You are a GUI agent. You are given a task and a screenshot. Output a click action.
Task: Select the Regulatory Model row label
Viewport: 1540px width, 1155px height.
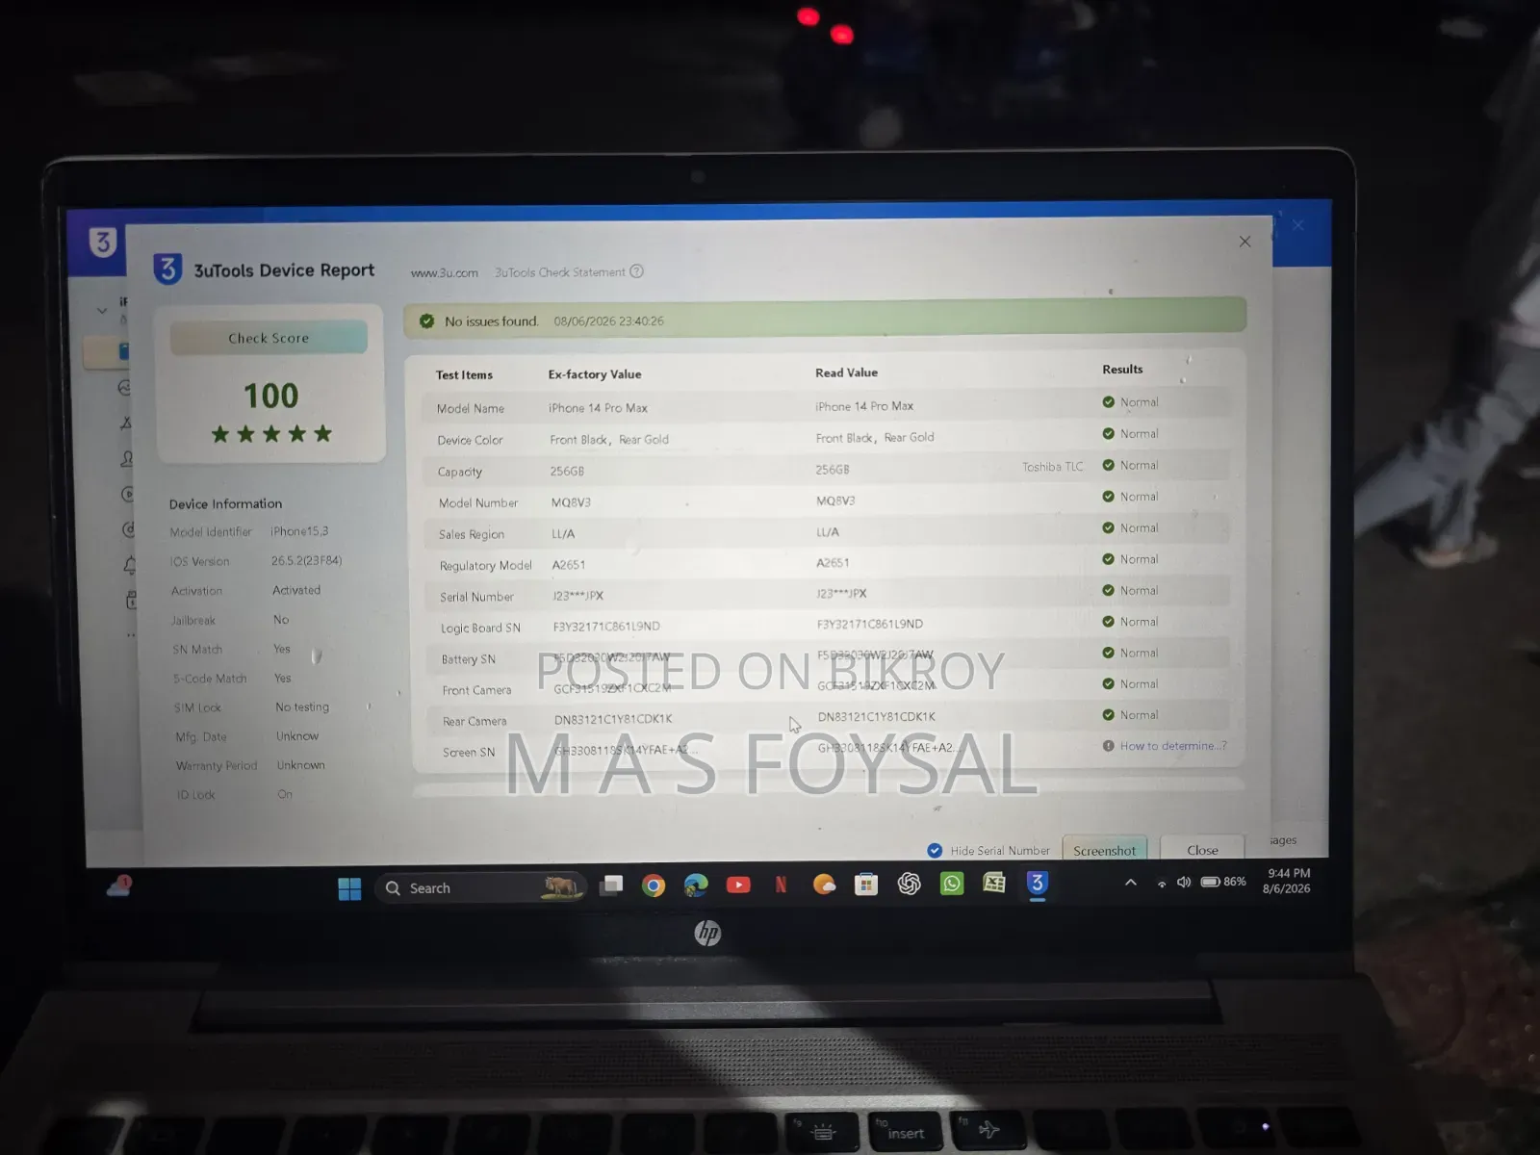(x=486, y=566)
